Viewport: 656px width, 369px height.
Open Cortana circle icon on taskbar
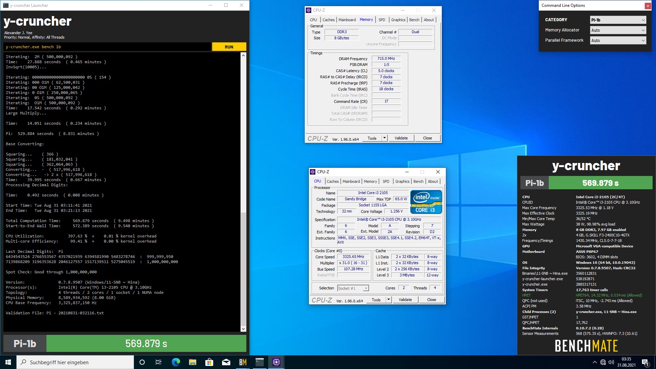142,362
